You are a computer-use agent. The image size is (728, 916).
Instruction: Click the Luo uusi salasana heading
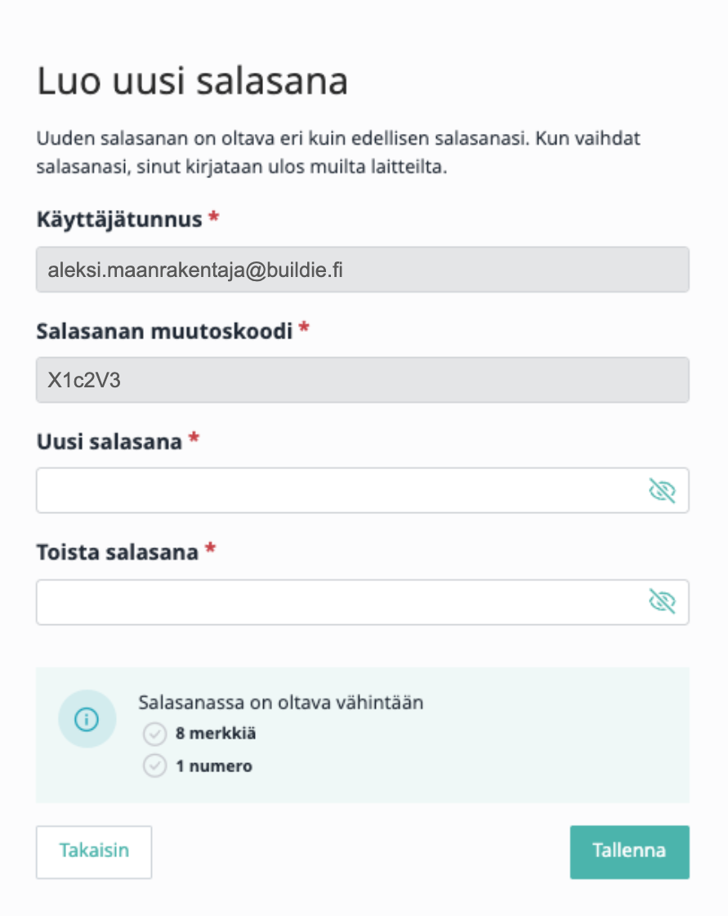192,81
